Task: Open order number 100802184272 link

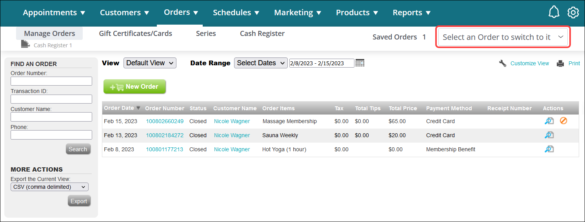Action: 165,135
